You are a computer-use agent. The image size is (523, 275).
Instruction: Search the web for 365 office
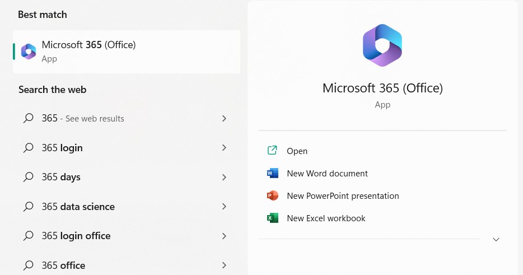63,265
